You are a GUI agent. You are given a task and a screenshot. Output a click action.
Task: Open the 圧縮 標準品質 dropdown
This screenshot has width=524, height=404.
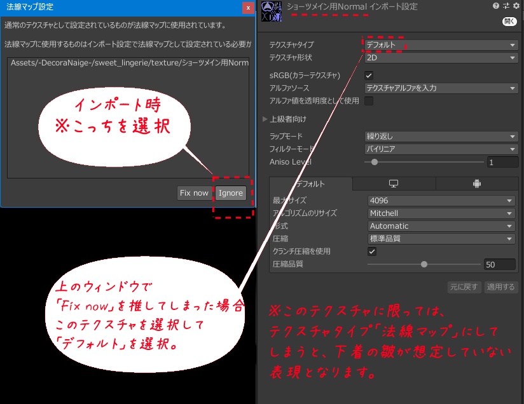coord(441,239)
